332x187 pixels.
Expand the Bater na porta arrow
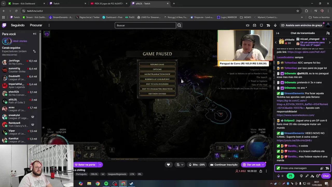click(100, 165)
